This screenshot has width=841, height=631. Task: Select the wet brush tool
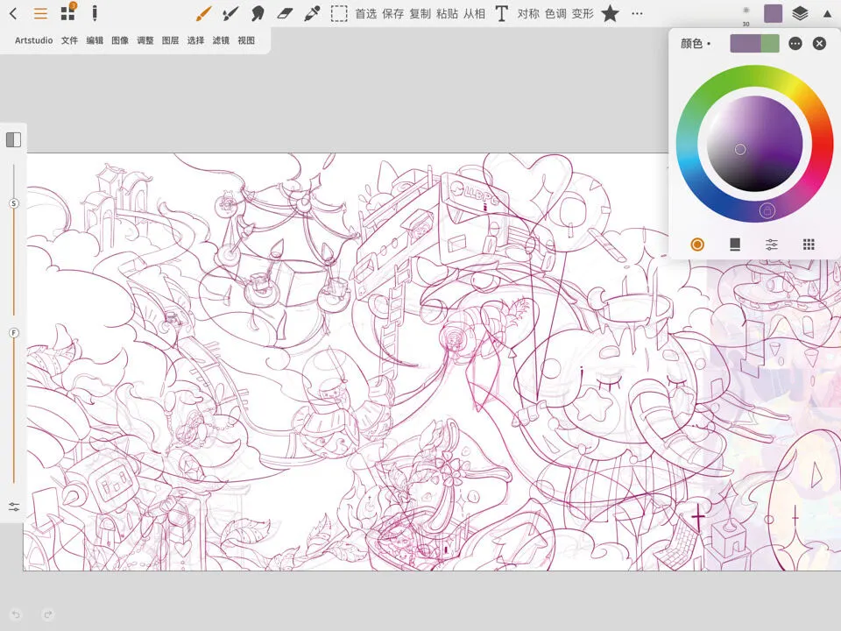[x=230, y=14]
